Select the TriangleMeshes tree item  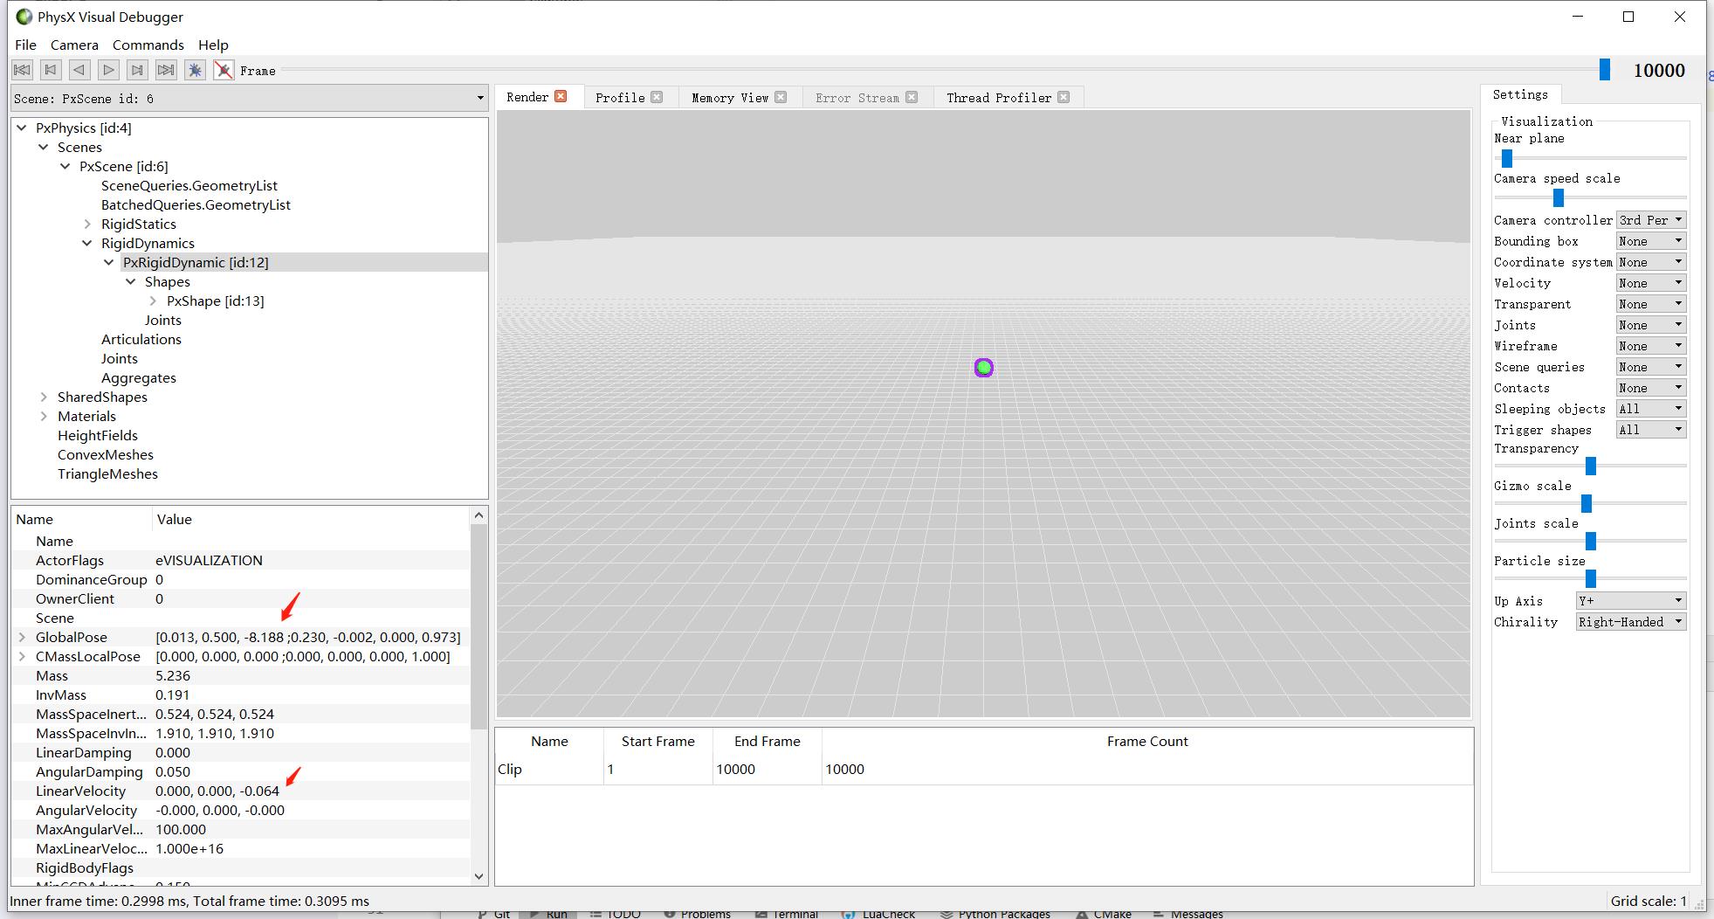108,473
